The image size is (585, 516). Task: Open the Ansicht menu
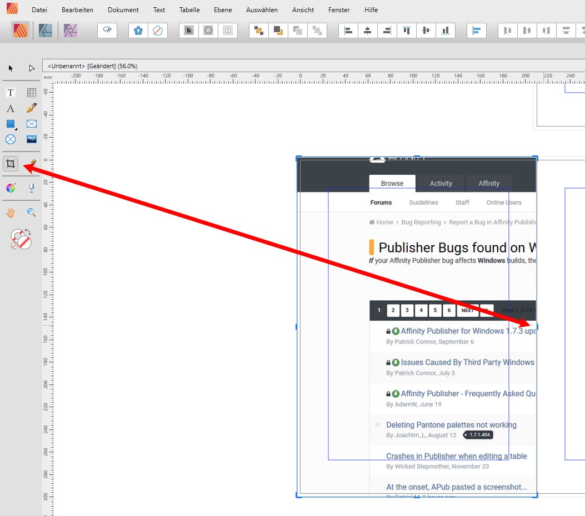coord(303,9)
